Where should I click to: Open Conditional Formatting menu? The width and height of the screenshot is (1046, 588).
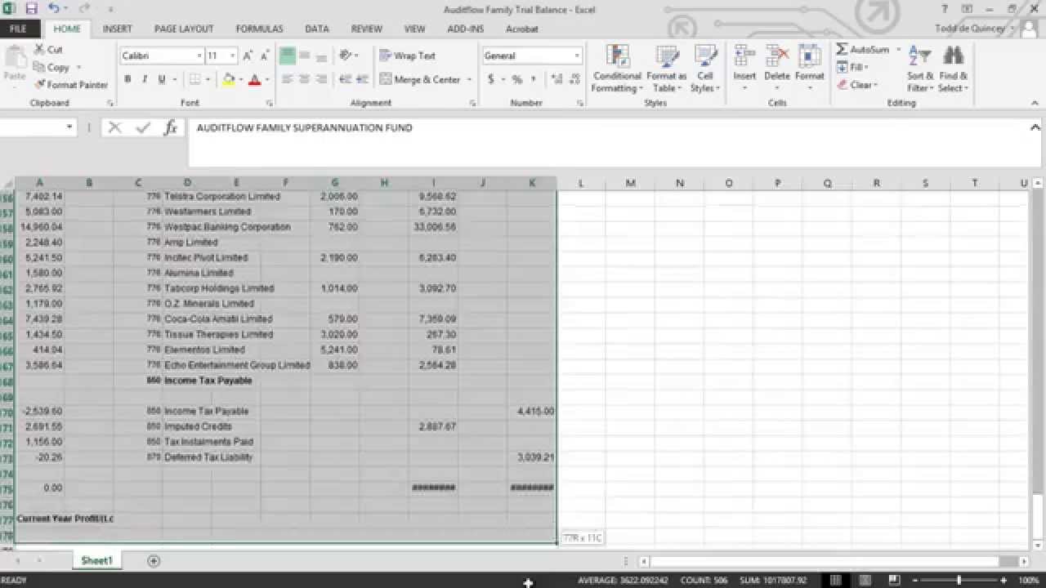[617, 69]
